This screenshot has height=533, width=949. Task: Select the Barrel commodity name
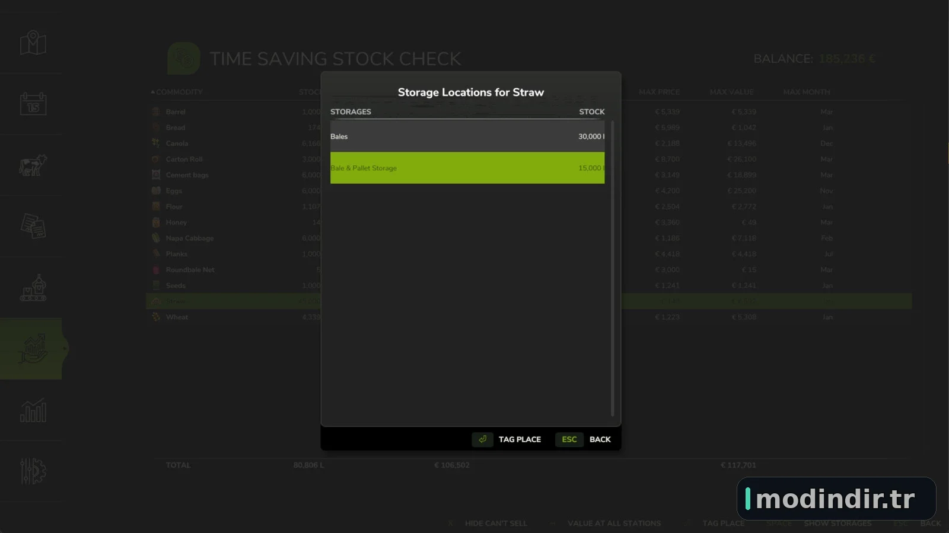pos(176,111)
